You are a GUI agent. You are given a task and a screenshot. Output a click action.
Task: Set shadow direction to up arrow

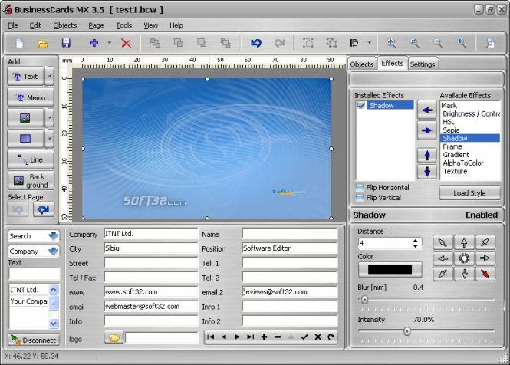click(464, 242)
